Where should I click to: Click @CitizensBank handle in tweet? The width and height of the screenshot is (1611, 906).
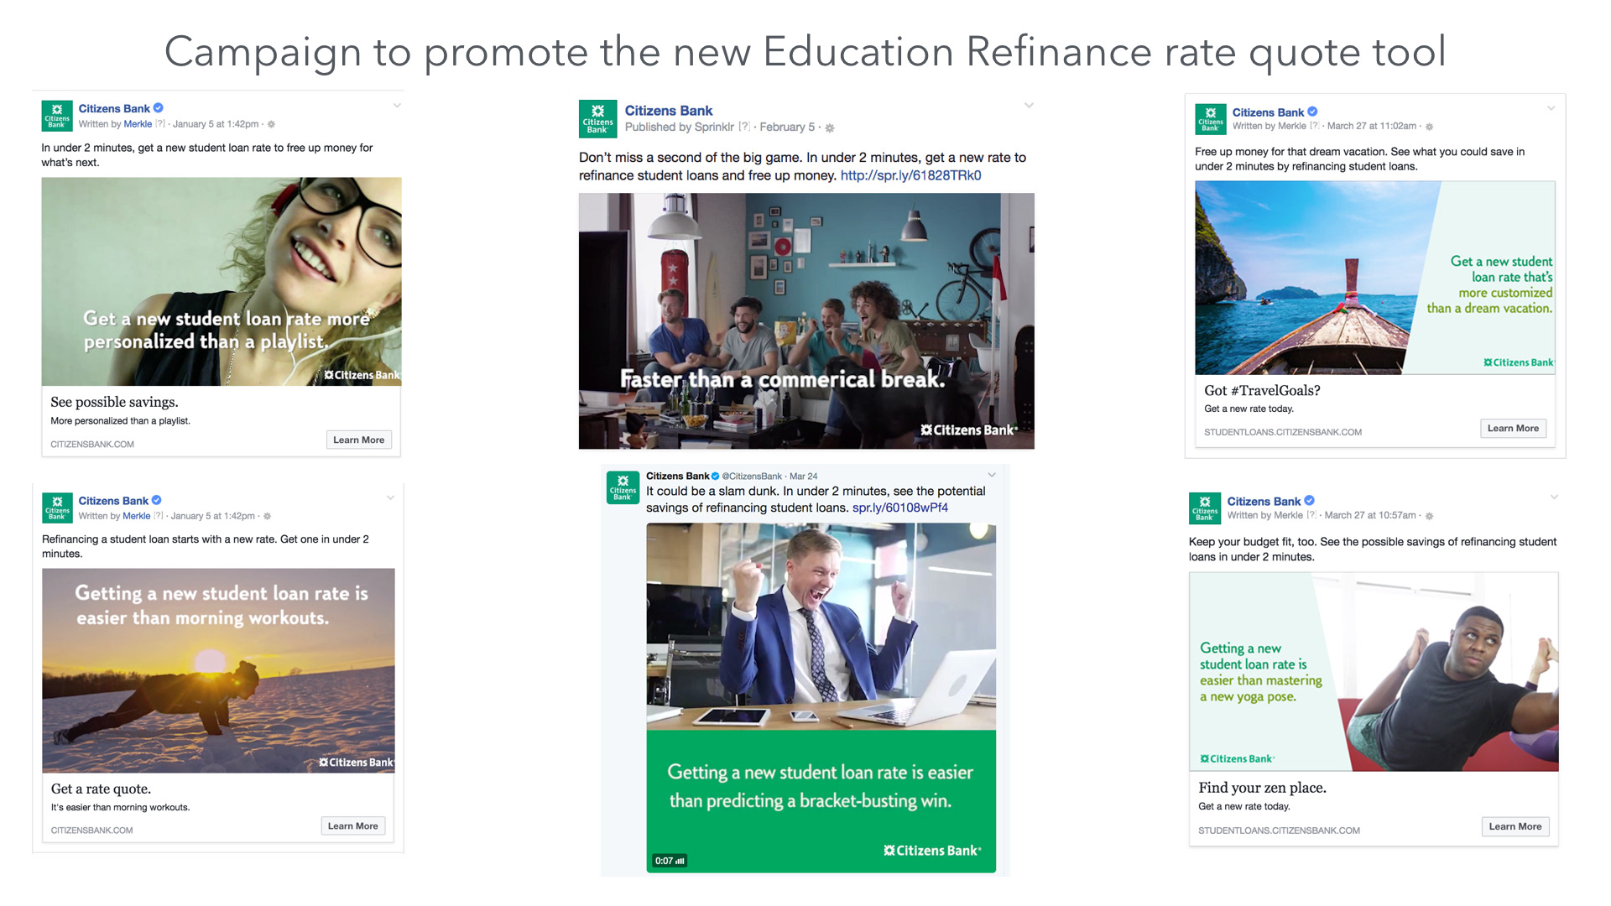752,476
